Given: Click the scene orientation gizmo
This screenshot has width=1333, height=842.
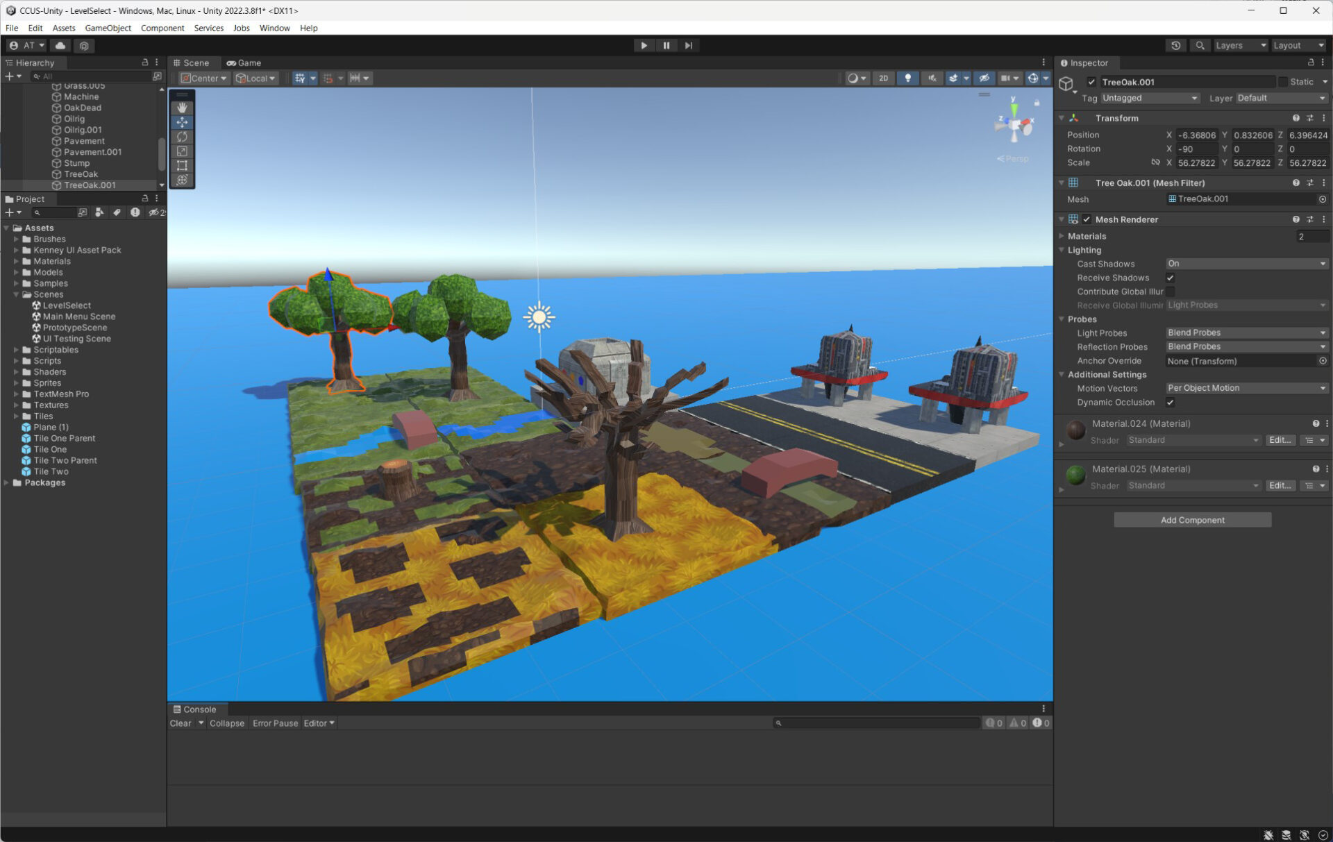Looking at the screenshot, I should point(1015,125).
